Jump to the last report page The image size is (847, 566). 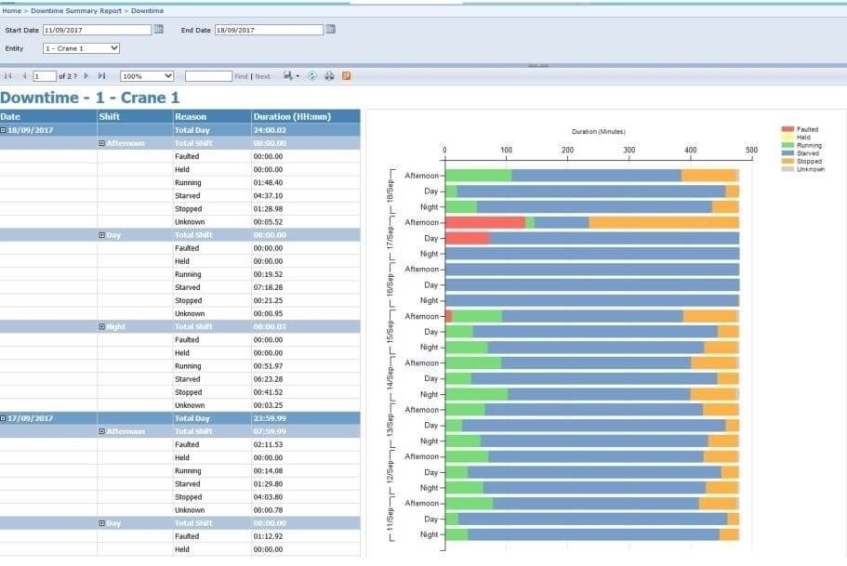(102, 76)
